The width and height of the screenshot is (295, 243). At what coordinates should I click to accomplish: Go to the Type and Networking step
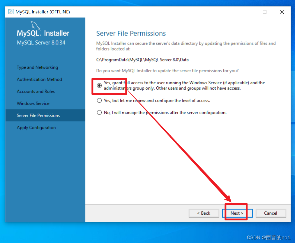[x=38, y=67]
